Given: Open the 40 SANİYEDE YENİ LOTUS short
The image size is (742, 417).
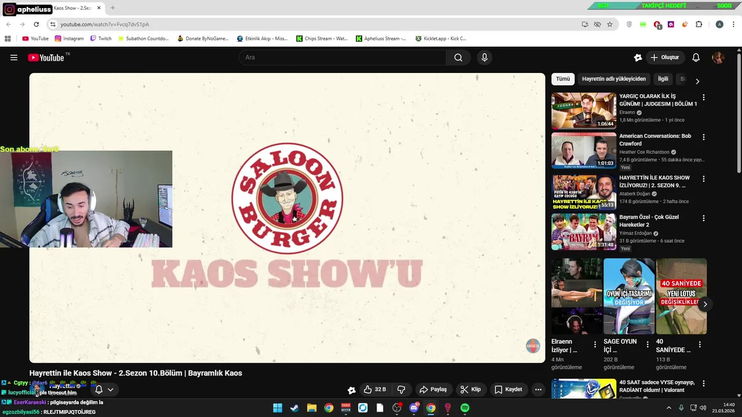Looking at the screenshot, I should 681,297.
